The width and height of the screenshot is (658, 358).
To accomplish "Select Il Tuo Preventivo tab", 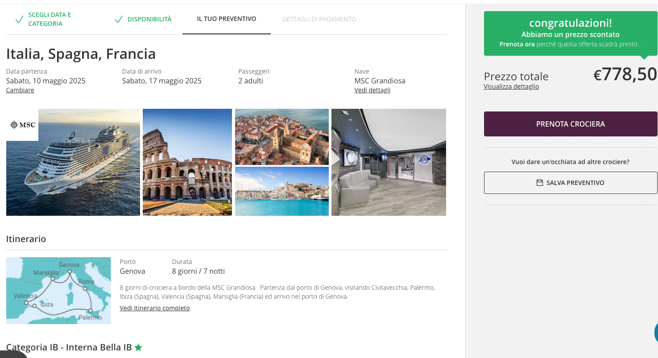I will 227,19.
